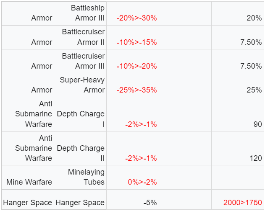Select the Battlecruiser Armor III cell
Screen dimensions: 265x211
pyautogui.click(x=80, y=61)
